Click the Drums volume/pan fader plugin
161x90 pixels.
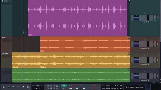(x=136, y=18)
